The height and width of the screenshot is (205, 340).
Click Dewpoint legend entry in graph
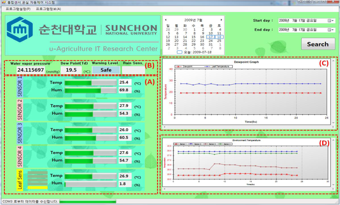[184, 67]
